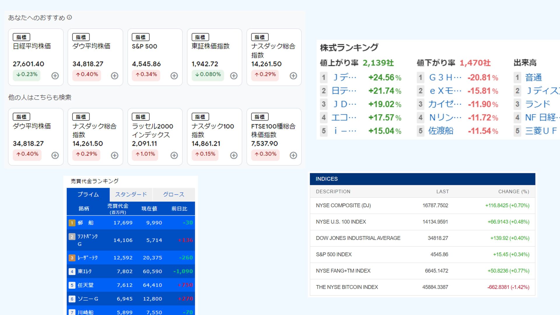The width and height of the screenshot is (560, 315).
Task: Add top-row ダウ平均株価 with plus icon
Action: tap(114, 76)
